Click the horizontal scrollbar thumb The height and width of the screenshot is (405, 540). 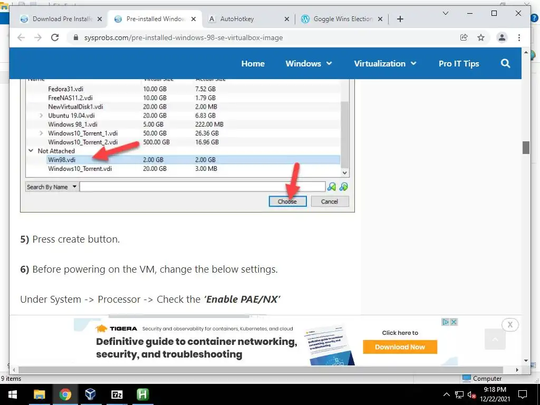click(261, 370)
